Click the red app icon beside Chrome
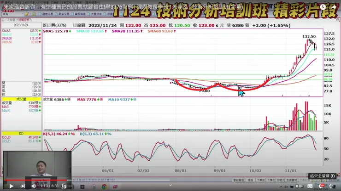Screen dimensions: 341x191 [115, 186]
